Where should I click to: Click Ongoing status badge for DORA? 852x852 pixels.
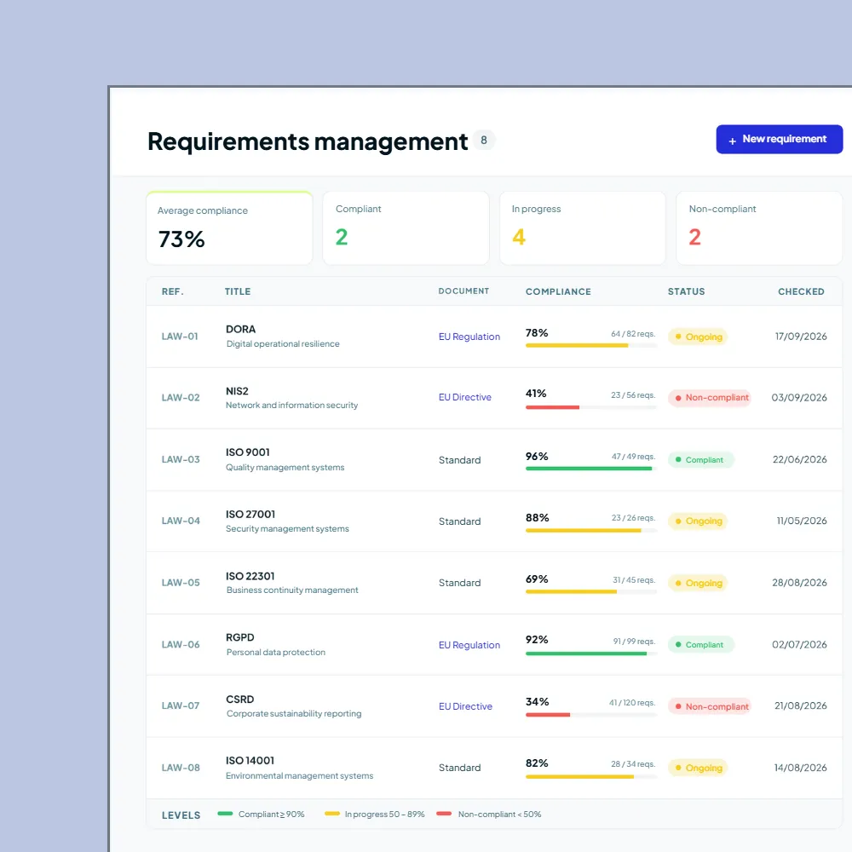tap(698, 337)
